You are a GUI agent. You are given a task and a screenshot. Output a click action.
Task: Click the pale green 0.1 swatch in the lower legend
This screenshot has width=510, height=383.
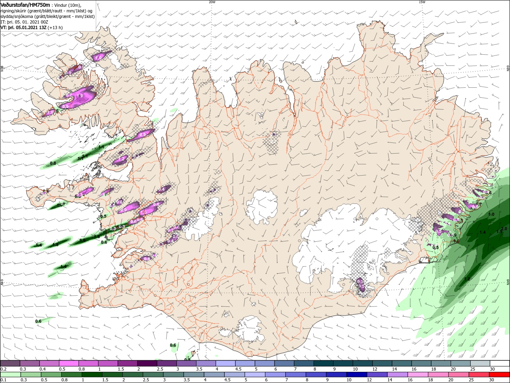[x=10, y=375]
